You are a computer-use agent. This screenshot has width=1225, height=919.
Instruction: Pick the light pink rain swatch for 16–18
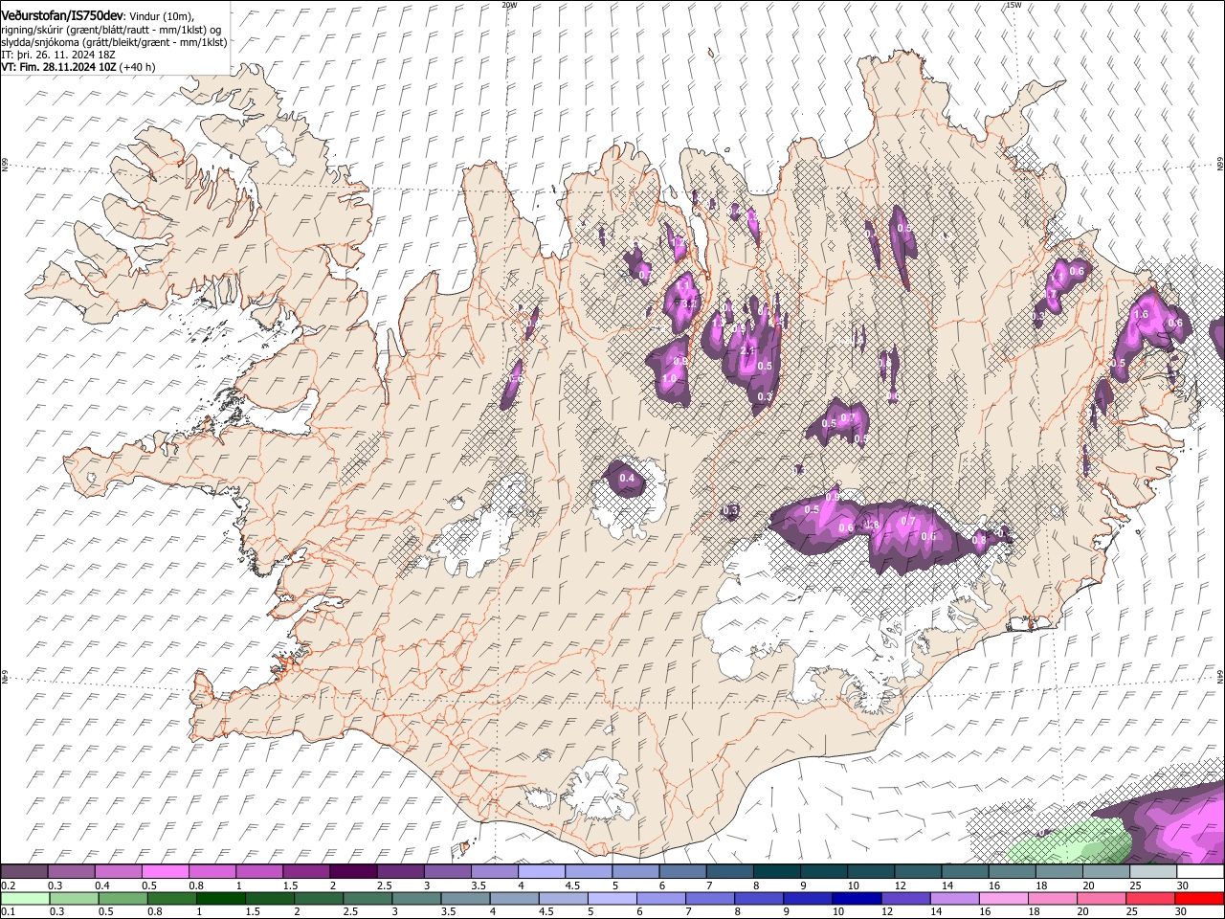click(x=1004, y=898)
